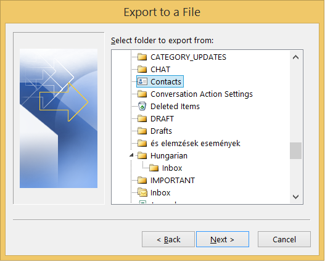Click the CHAT folder icon
Viewport: 325px width, 262px height.
pos(142,69)
